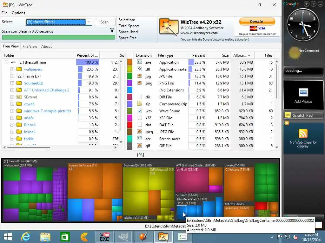Open the drive Select dropdown
The height and width of the screenshot is (243, 325).
[89, 22]
